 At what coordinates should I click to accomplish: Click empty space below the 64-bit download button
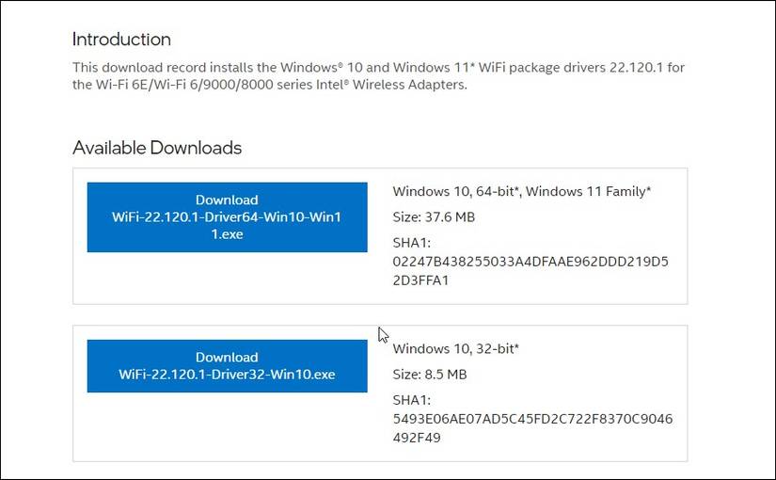coord(227,278)
